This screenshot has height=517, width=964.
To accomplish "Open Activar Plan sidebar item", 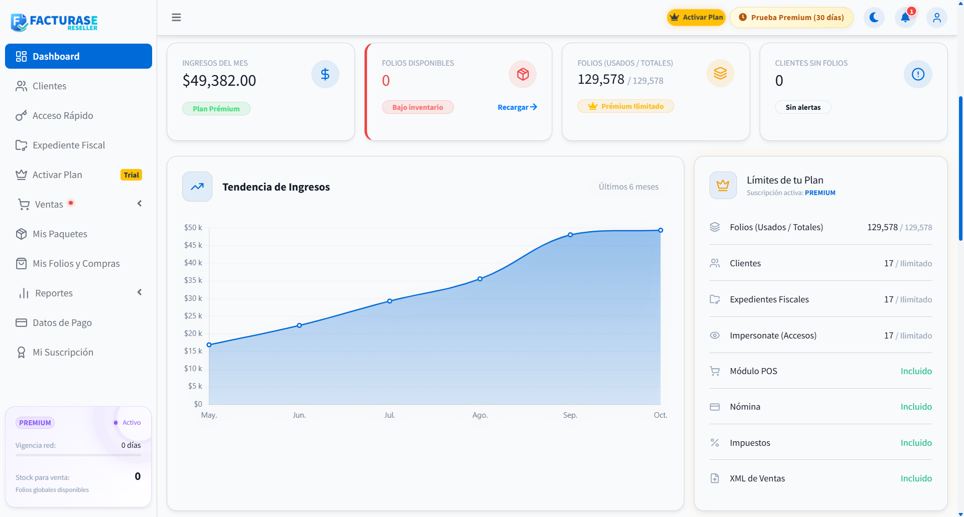I will (x=78, y=175).
